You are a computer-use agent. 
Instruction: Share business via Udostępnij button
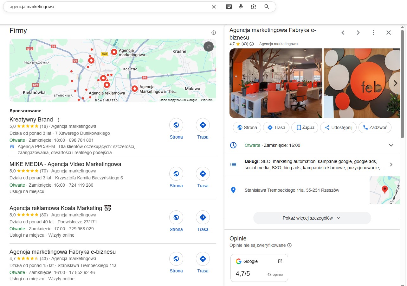point(339,127)
